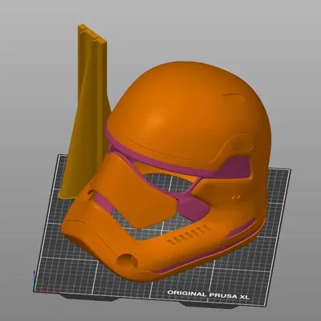
Task: Click the ORIGINAL PRUSA XL bed label
Action: 209,295
